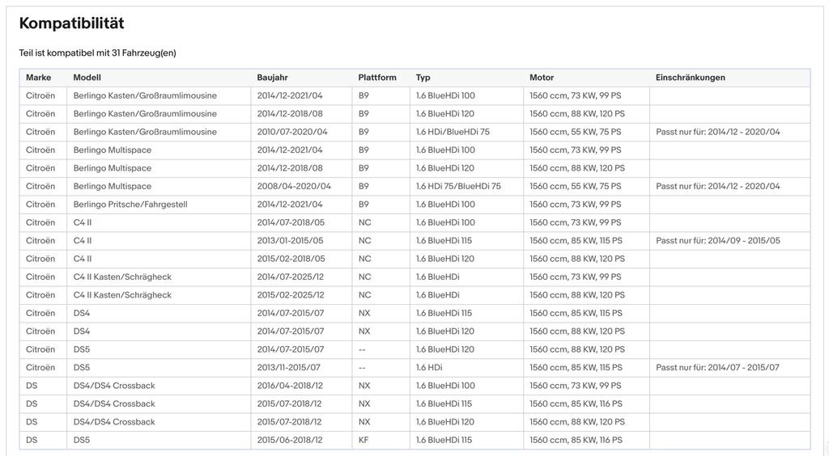
Task: Click Typ cell '1.6 HDi' in DS5 row
Action: (x=429, y=367)
